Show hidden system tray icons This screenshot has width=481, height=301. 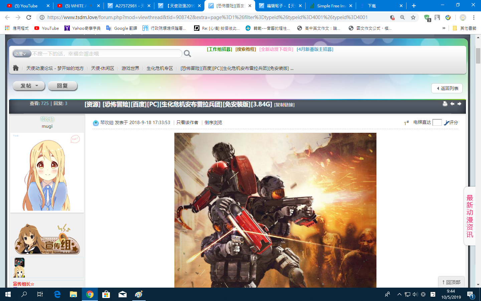pyautogui.click(x=399, y=294)
